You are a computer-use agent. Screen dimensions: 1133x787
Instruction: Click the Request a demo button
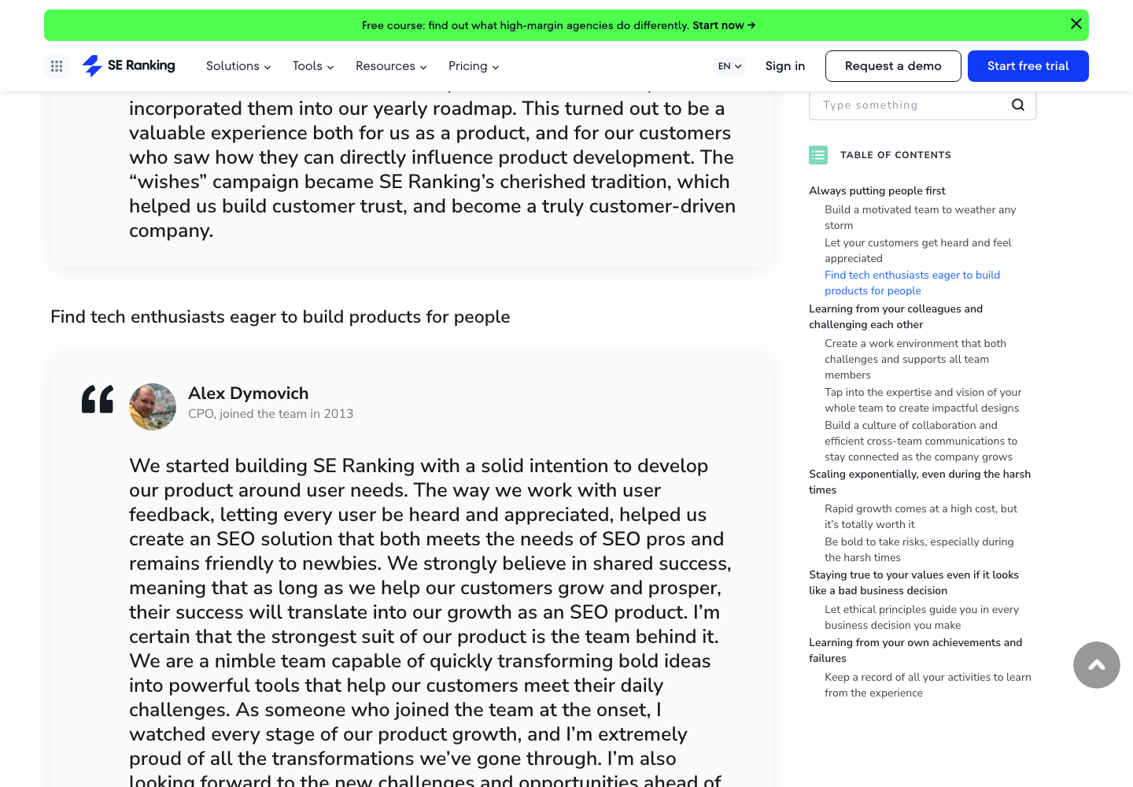(x=893, y=66)
